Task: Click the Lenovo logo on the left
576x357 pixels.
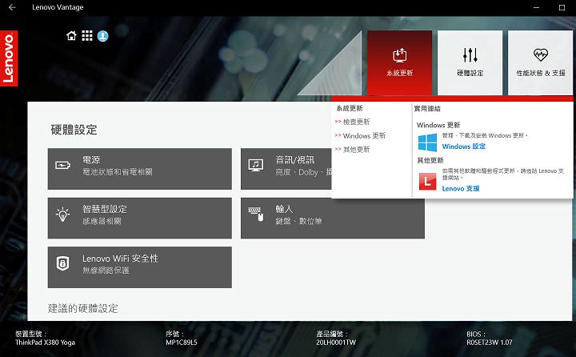Action: 9,58
